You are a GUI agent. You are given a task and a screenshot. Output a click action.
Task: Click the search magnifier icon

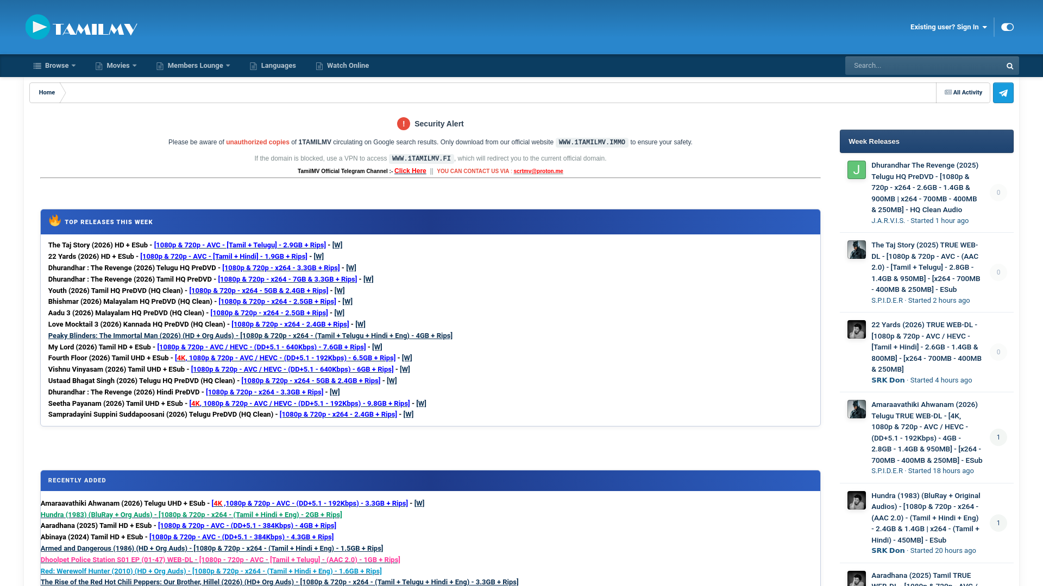[x=1010, y=66]
